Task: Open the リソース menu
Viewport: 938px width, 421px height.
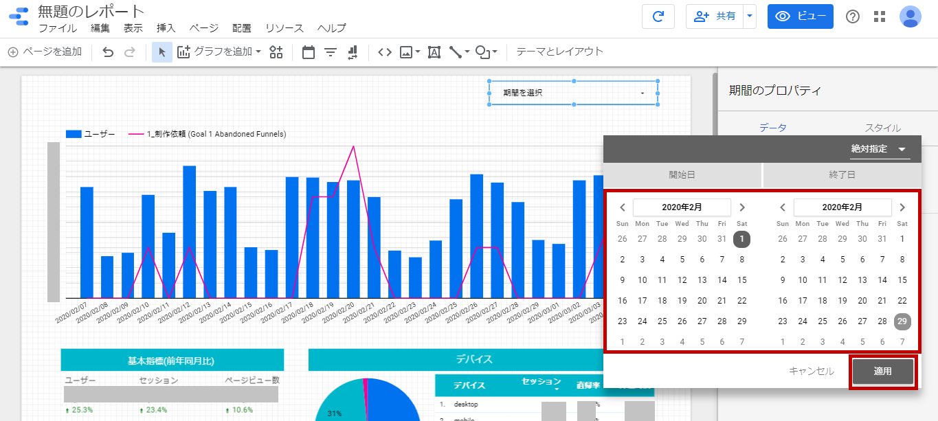Action: 284,28
